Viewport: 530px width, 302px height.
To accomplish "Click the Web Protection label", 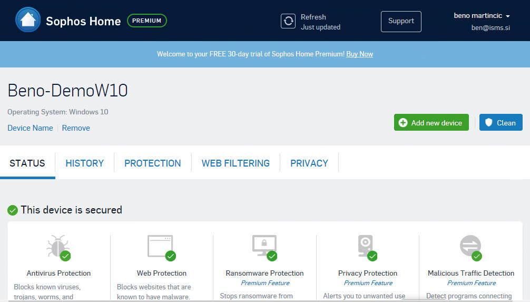I will [x=162, y=273].
